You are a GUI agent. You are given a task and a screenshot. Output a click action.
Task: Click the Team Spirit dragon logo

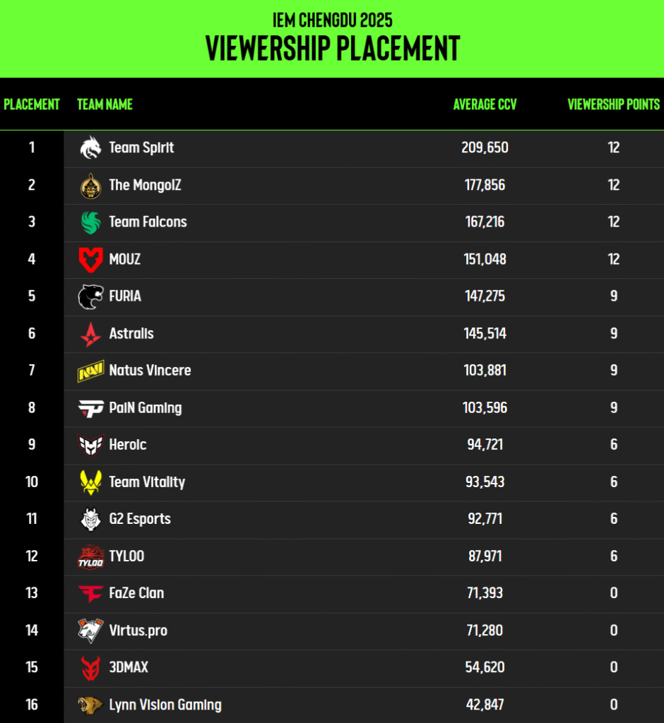90,148
